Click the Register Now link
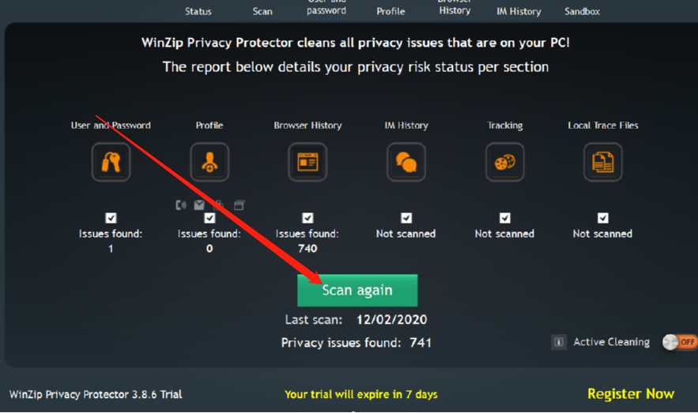This screenshot has height=413, width=698. tap(630, 393)
